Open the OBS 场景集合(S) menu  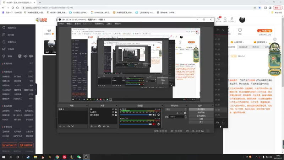click(99, 24)
